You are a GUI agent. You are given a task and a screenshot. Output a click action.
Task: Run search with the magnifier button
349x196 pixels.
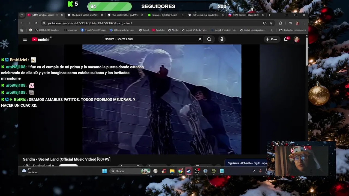point(209,39)
